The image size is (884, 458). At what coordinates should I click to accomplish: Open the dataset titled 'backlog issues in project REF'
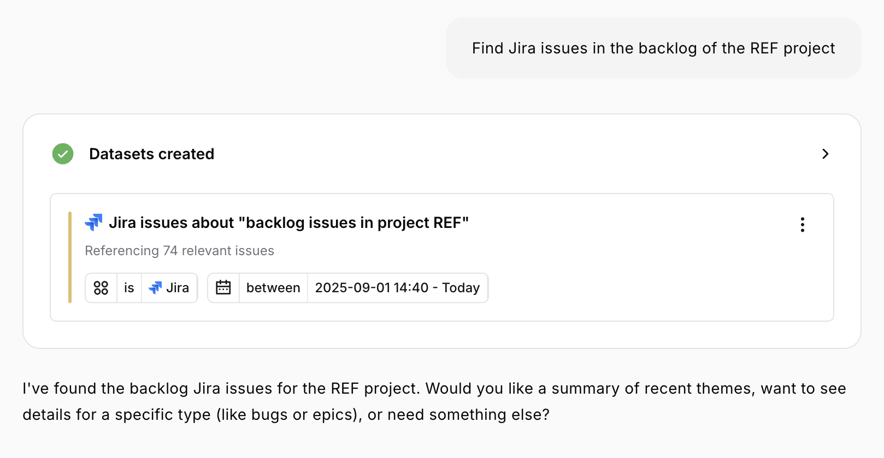click(x=290, y=222)
